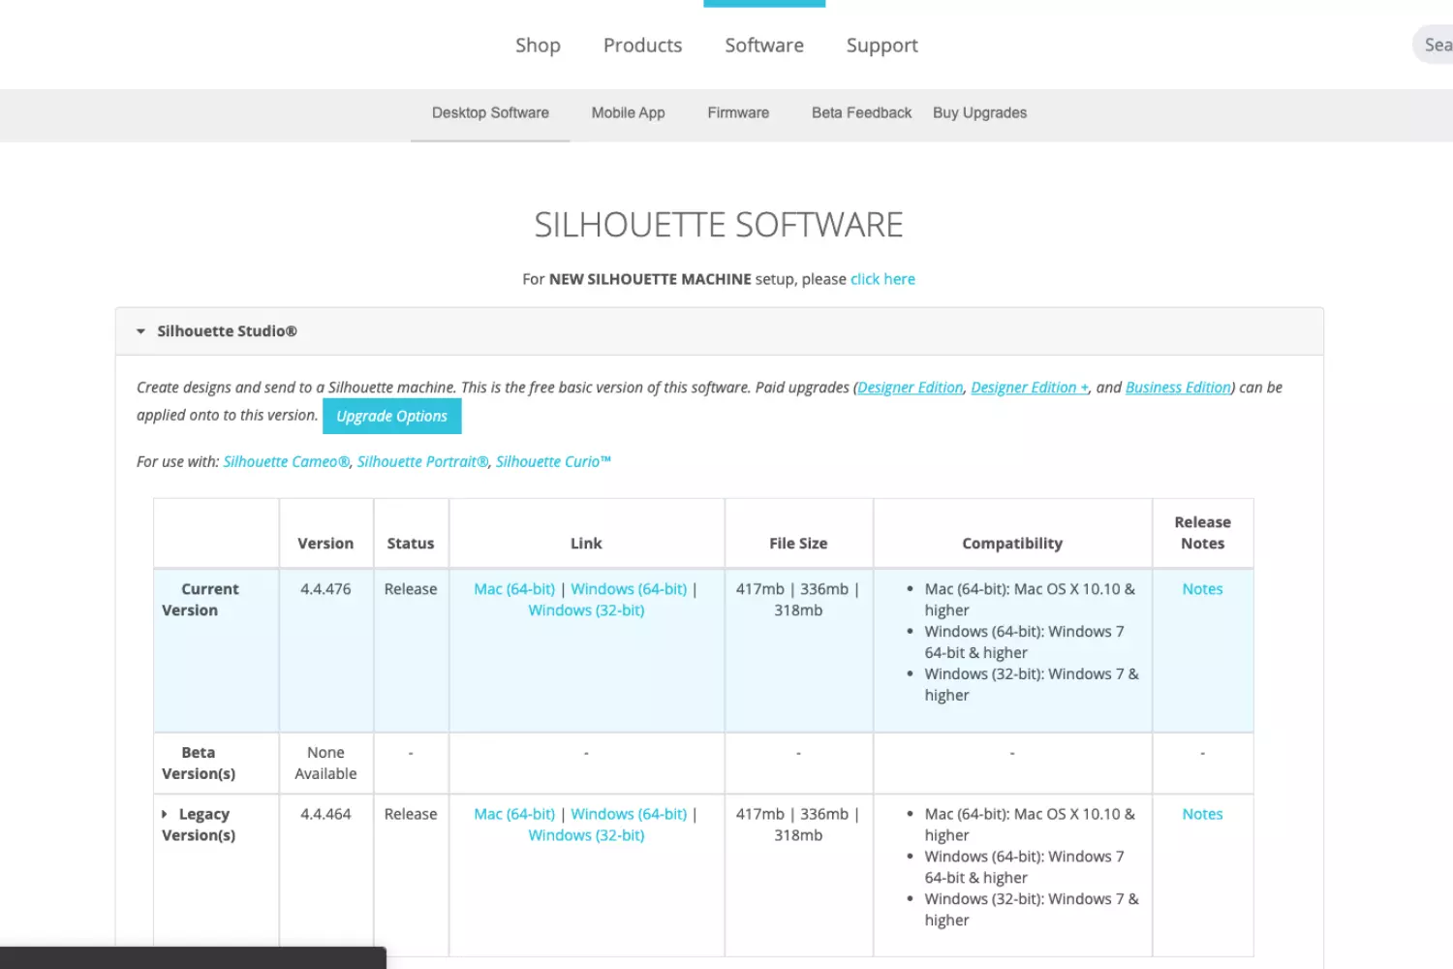Download Mac (64-bit) for current version 4.4.476
1453x969 pixels.
(514, 589)
